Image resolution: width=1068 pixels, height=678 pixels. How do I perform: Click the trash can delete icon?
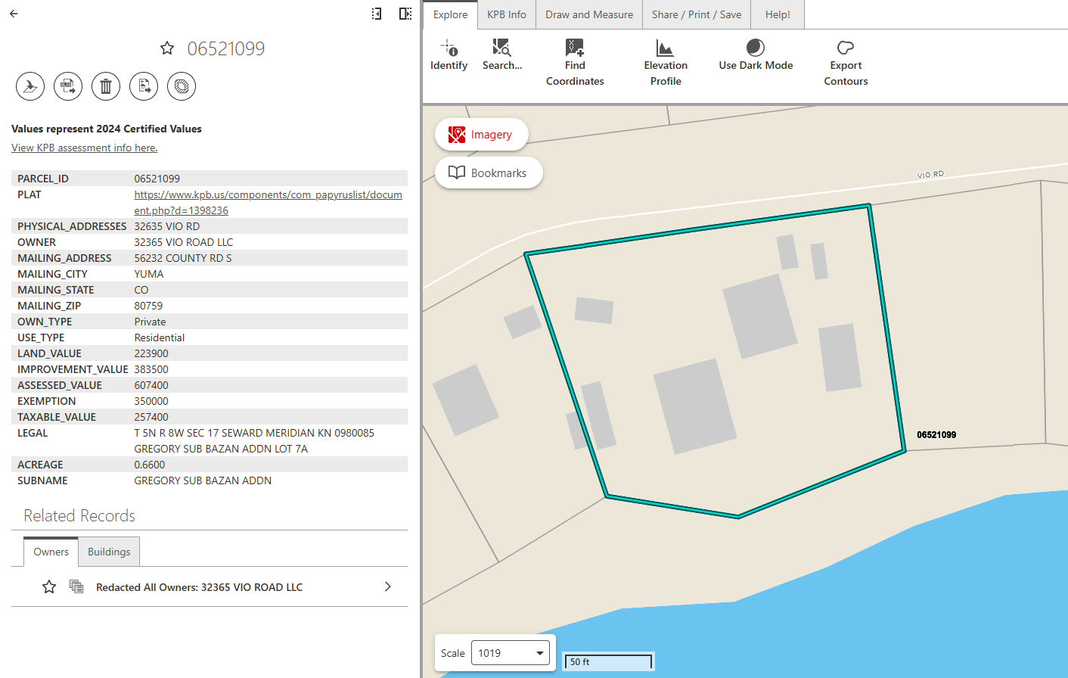[x=106, y=86]
